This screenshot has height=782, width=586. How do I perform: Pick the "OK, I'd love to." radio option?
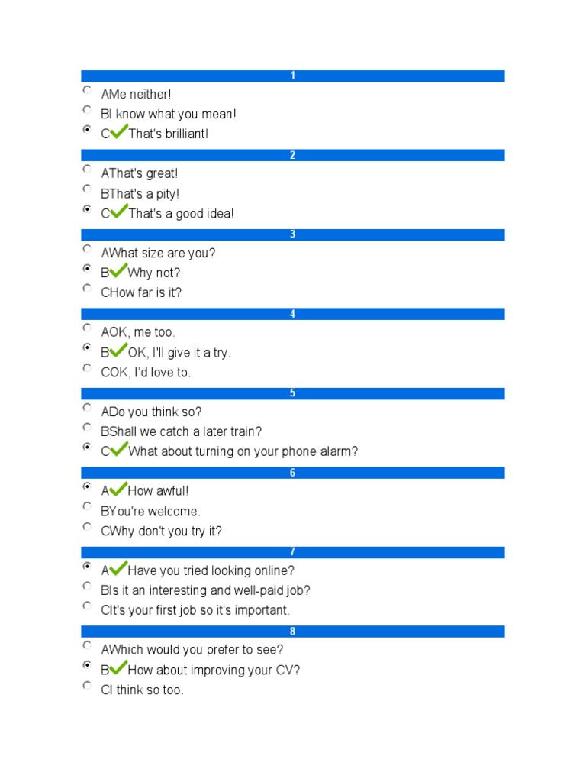click(x=87, y=369)
